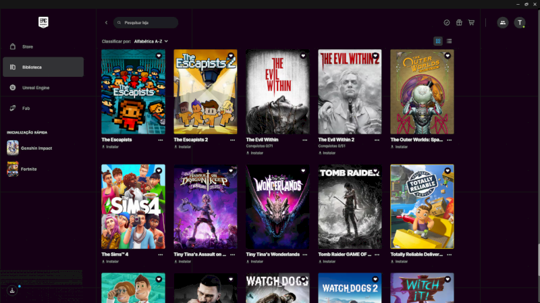The image size is (540, 303).
Task: Open the downloads icon
Action: point(12,291)
